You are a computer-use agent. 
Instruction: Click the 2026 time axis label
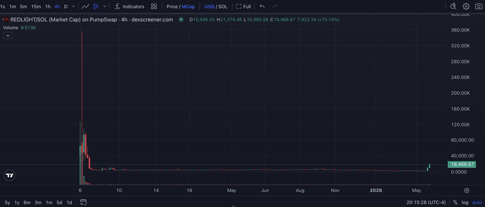pyautogui.click(x=376, y=190)
